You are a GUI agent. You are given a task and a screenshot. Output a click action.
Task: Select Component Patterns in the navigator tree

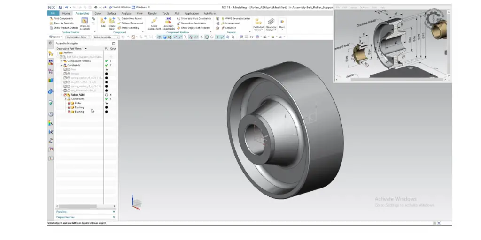[x=78, y=61]
